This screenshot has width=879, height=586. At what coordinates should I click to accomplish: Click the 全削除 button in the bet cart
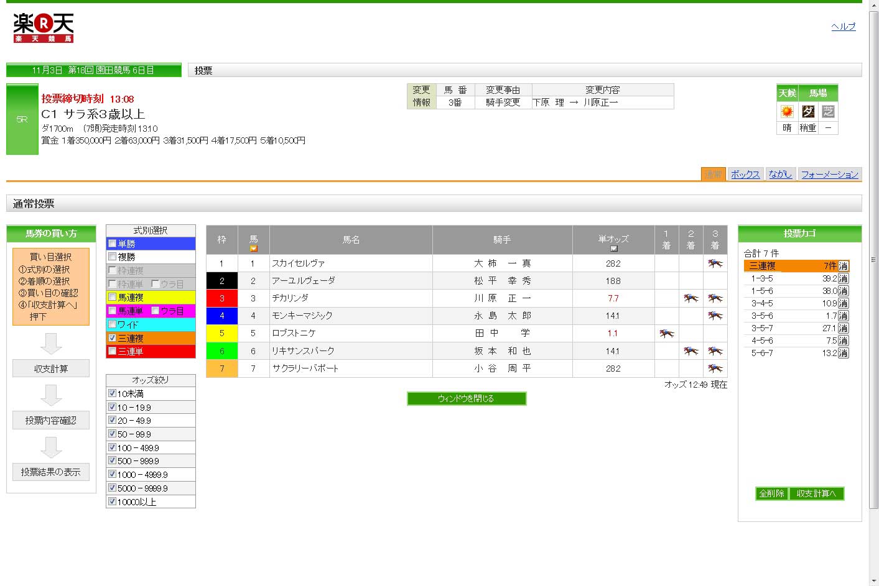click(x=771, y=493)
